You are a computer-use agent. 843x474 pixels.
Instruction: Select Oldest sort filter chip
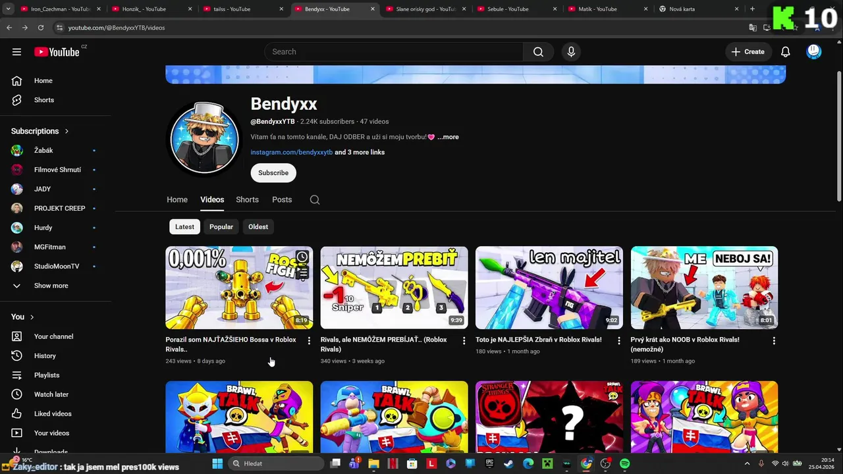tap(258, 226)
